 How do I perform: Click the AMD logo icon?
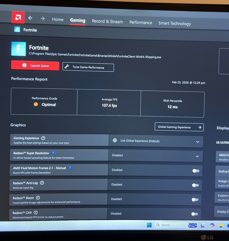pyautogui.click(x=18, y=18)
